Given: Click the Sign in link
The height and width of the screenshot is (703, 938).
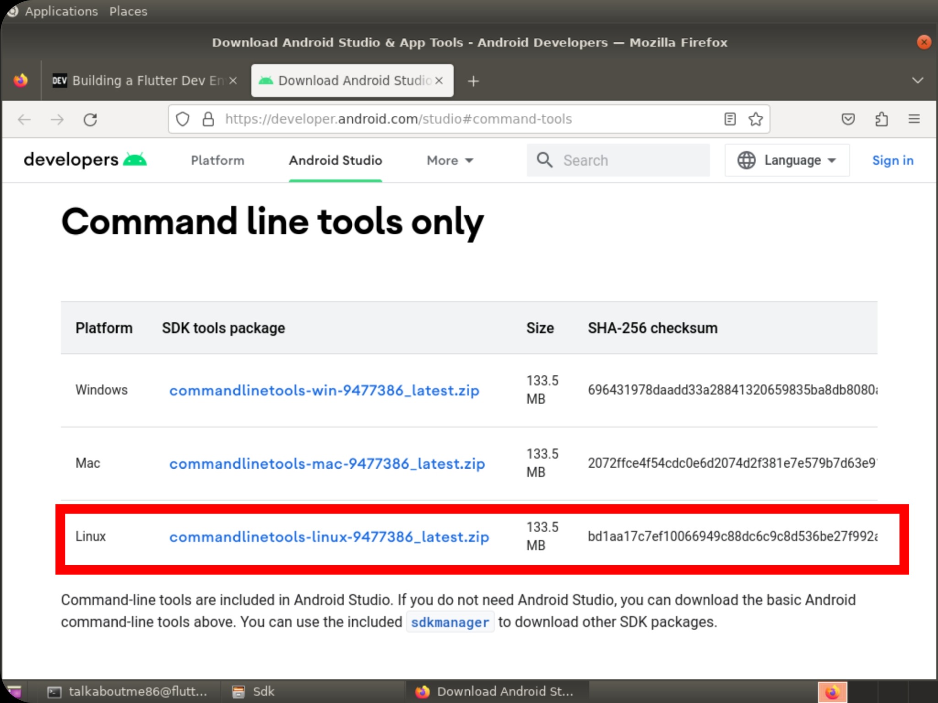Looking at the screenshot, I should 892,161.
